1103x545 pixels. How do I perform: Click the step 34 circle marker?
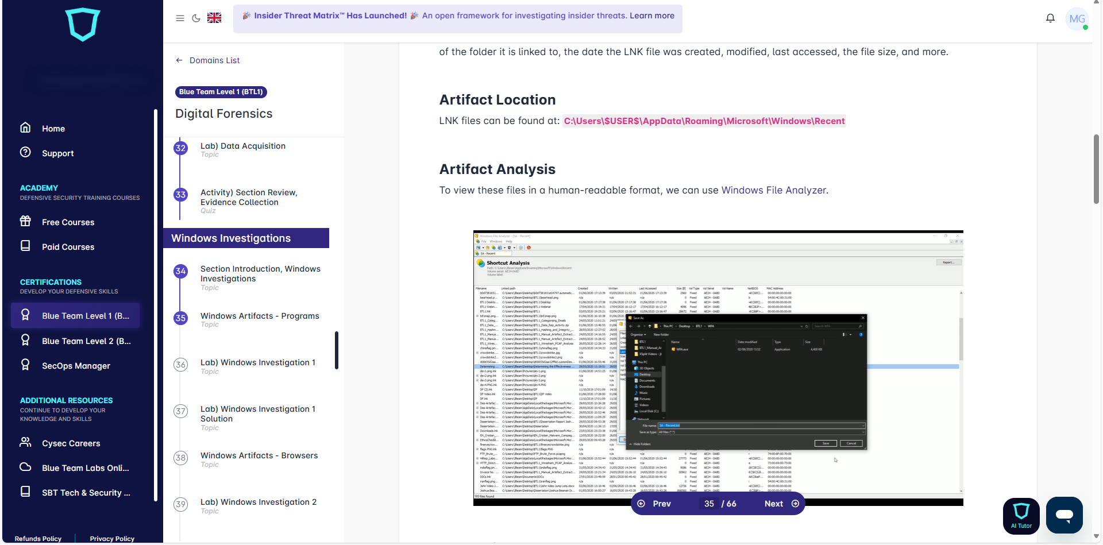[x=181, y=271]
